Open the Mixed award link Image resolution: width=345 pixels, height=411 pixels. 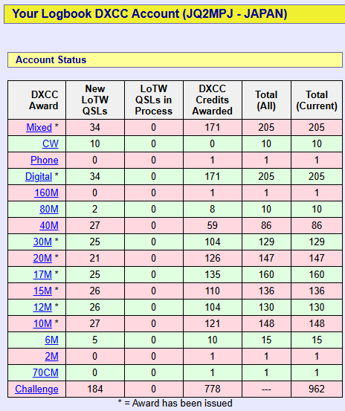[39, 128]
